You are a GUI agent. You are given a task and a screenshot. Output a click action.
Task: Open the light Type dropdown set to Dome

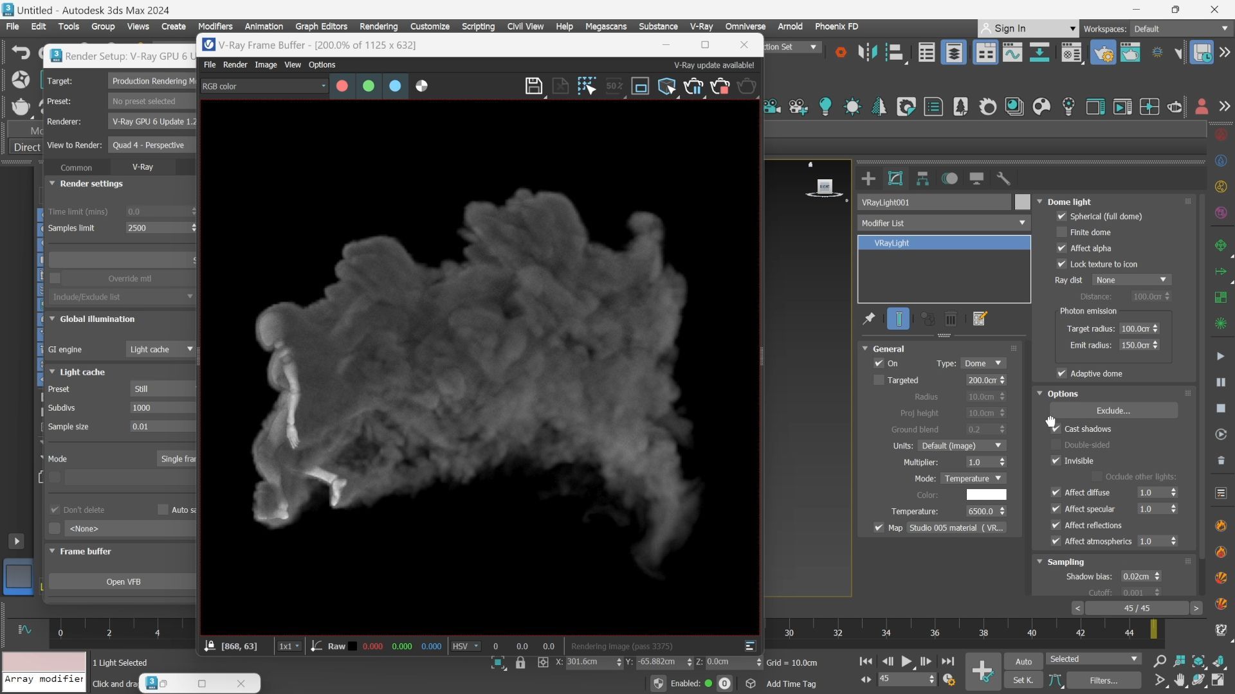[982, 364]
